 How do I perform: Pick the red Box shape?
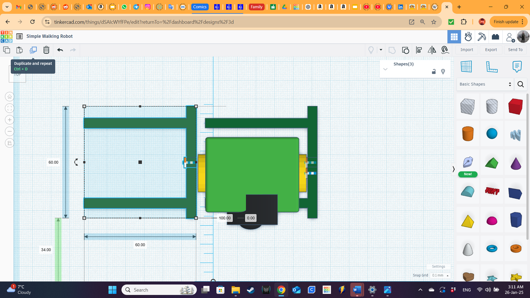tap(515, 106)
